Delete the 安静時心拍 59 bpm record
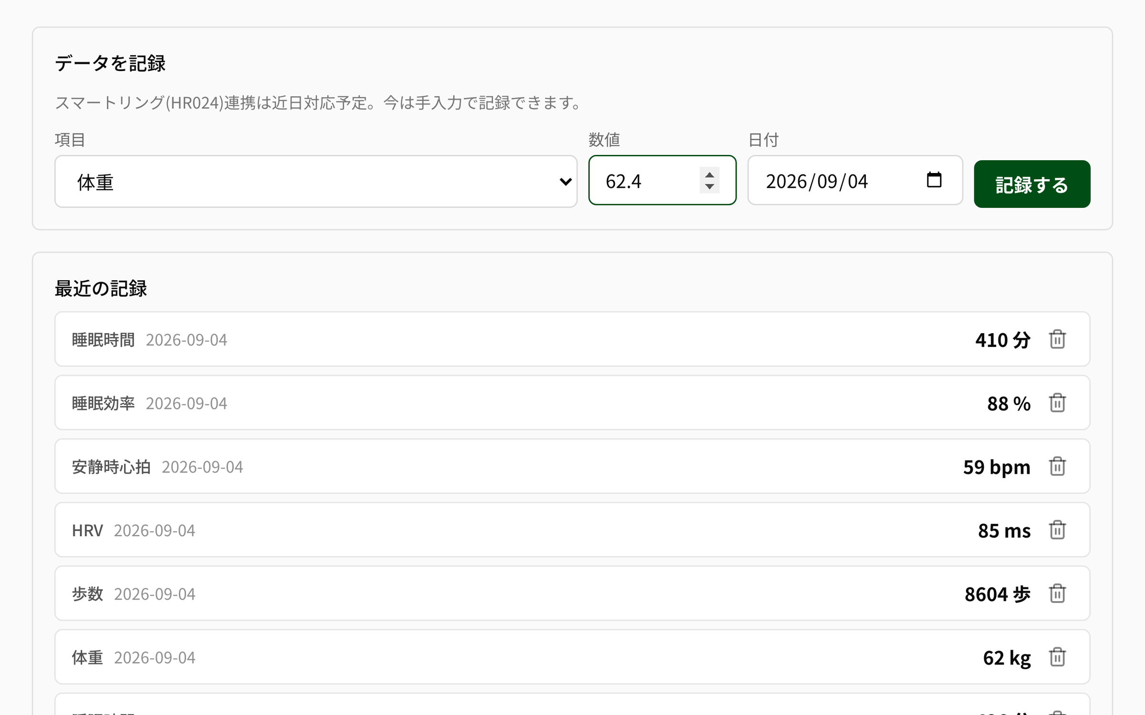This screenshot has width=1145, height=715. tap(1057, 466)
